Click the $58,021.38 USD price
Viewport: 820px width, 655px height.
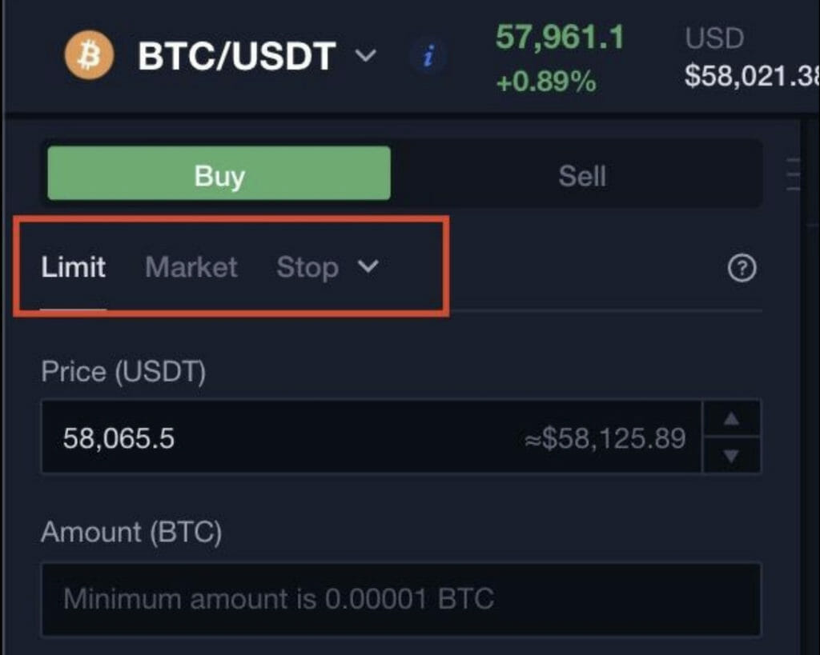[752, 76]
